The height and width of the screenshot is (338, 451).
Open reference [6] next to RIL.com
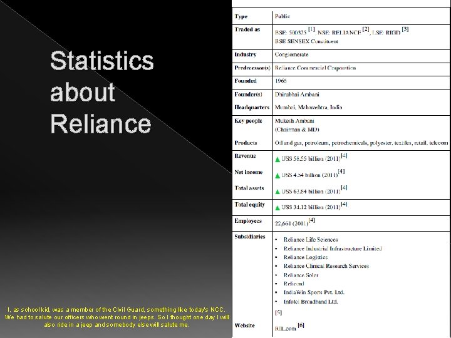pos(301,325)
